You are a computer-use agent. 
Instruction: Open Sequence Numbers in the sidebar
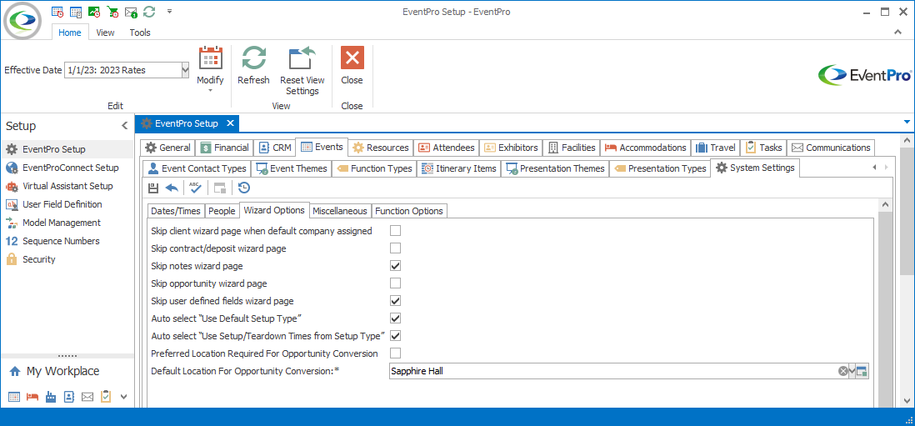[67, 241]
